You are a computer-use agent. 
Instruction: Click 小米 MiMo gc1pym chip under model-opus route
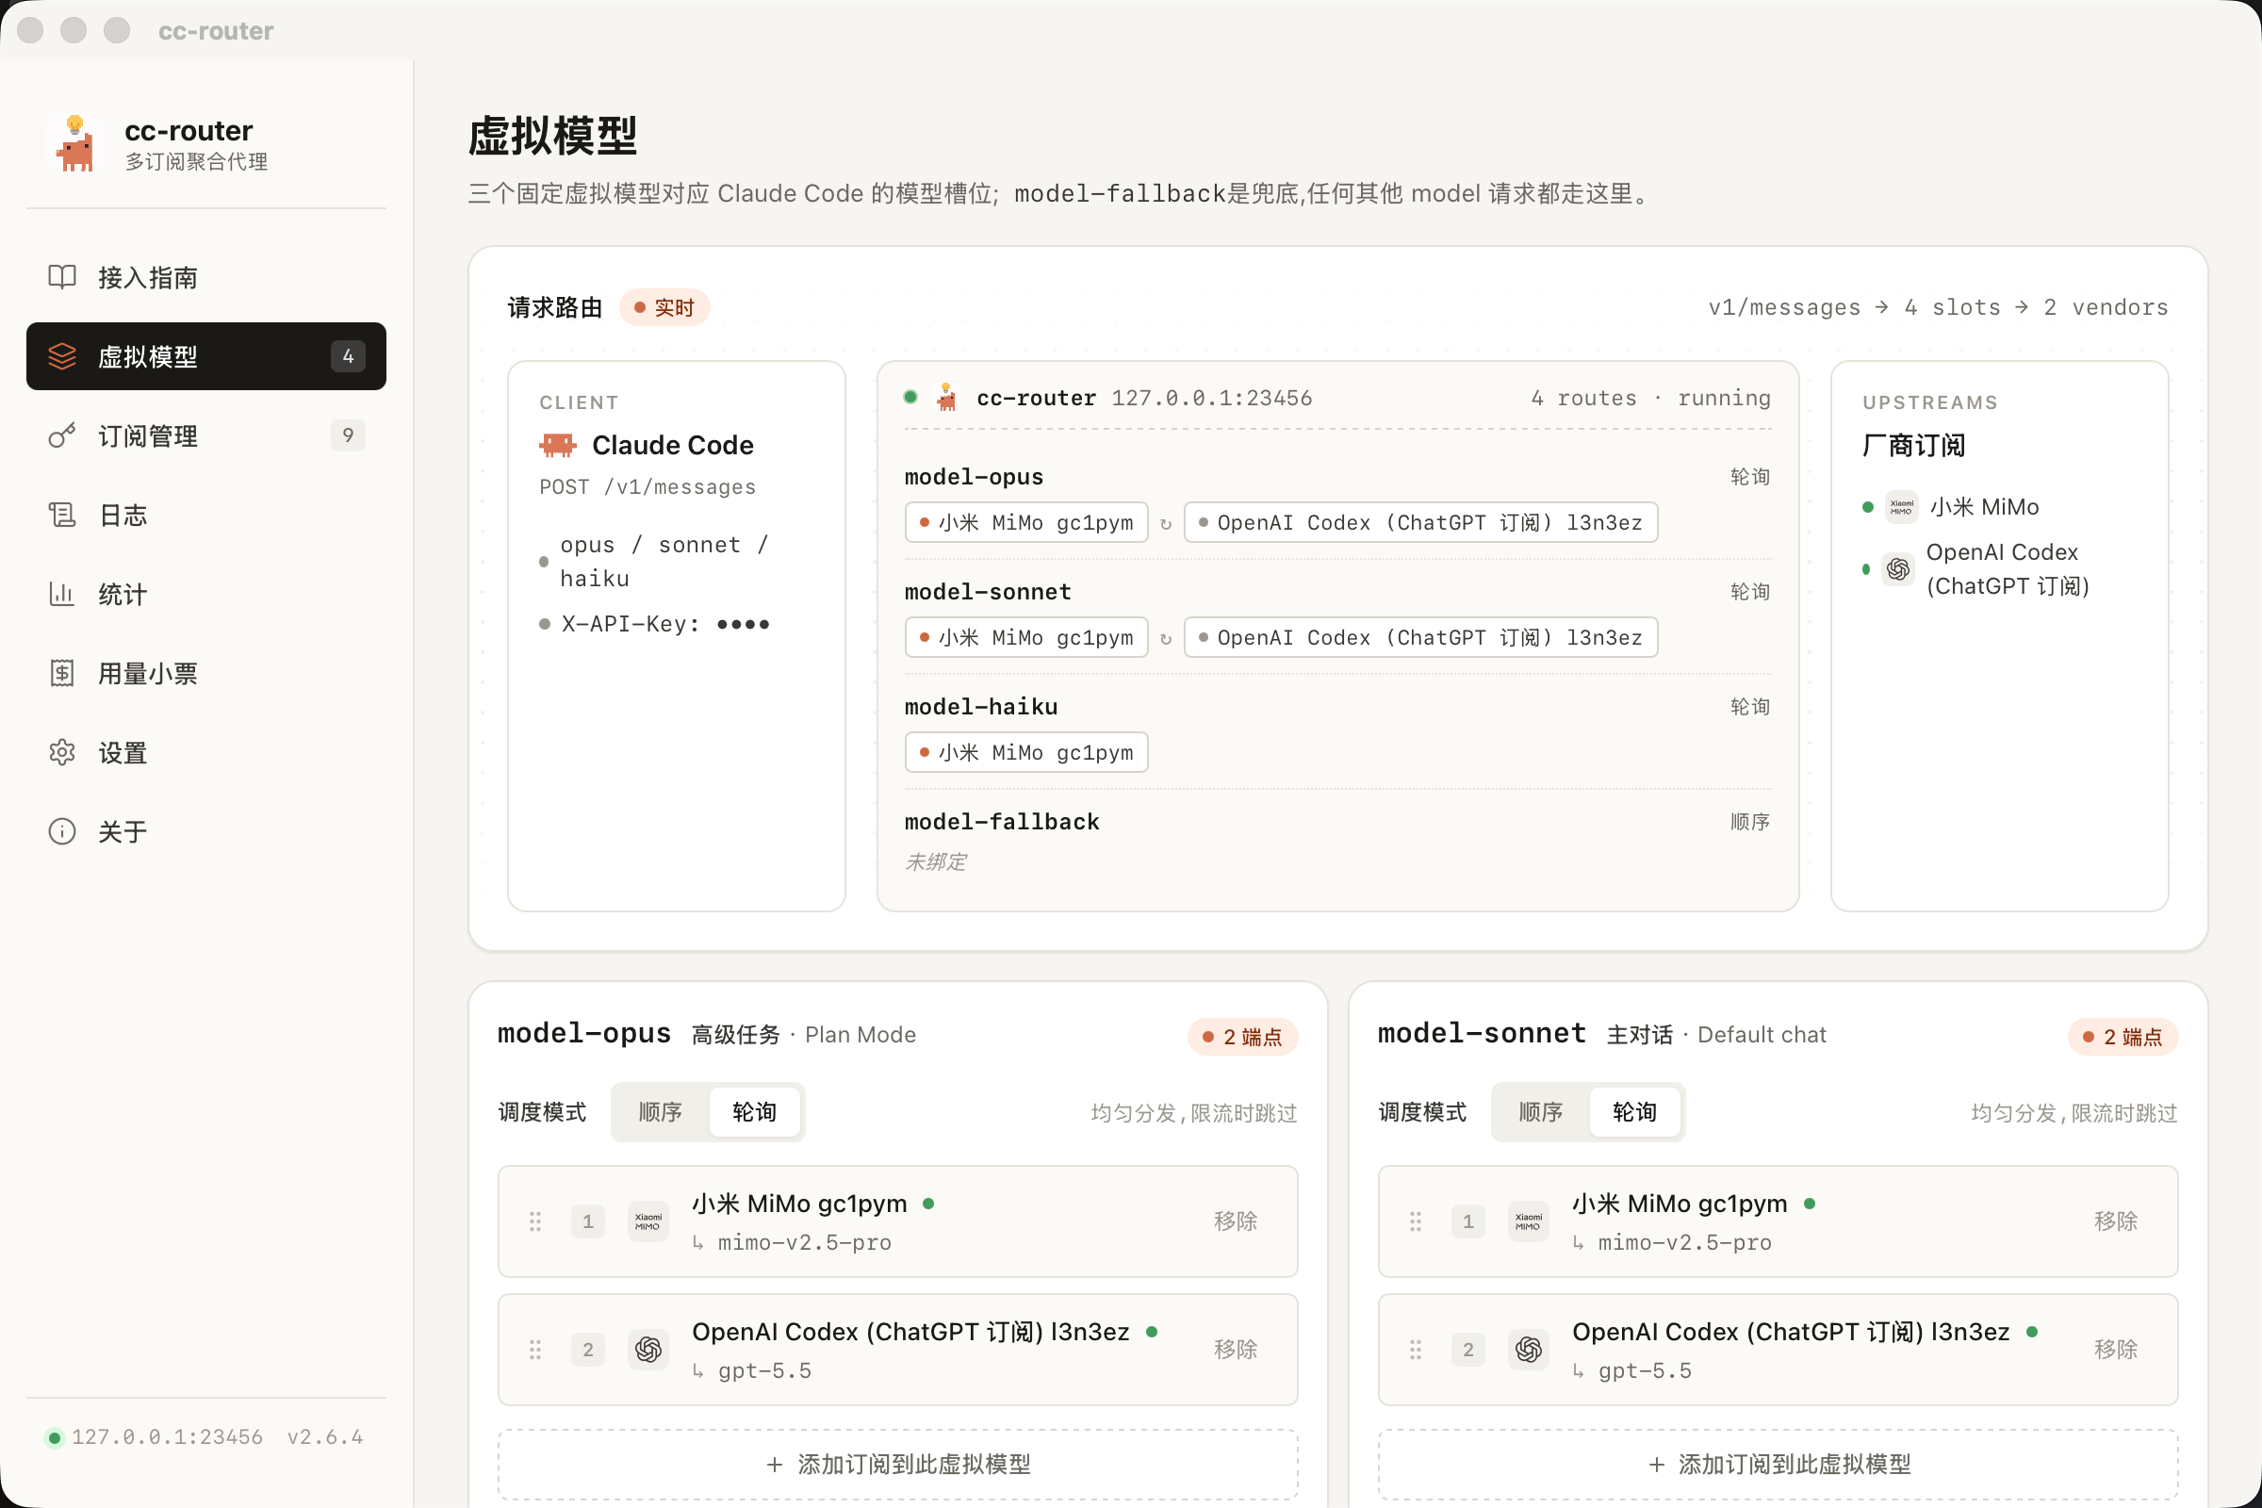click(1026, 522)
